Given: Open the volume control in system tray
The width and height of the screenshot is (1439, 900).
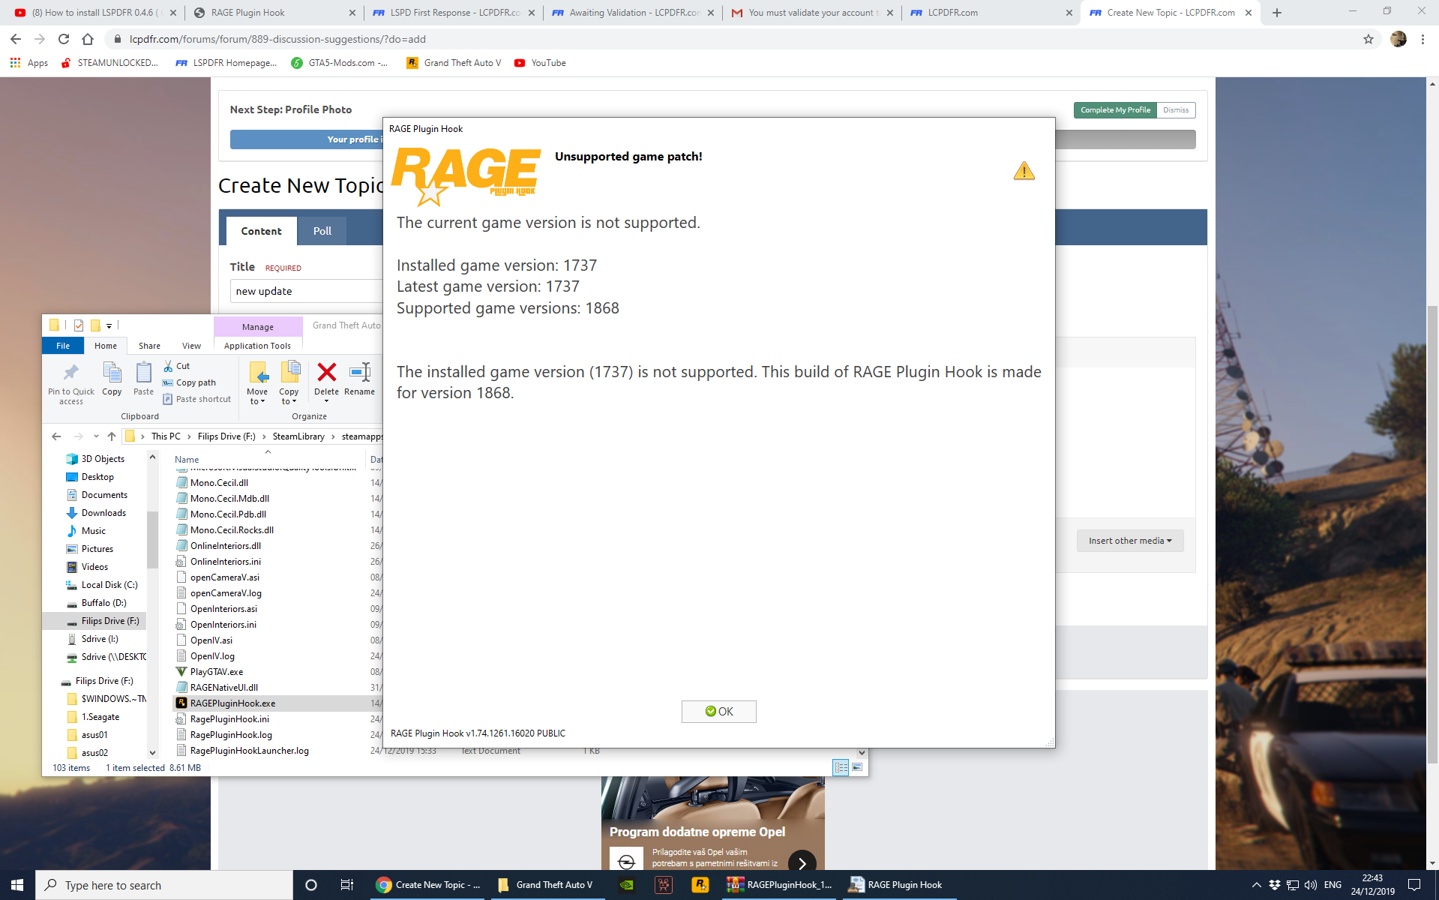Looking at the screenshot, I should coord(1310,885).
